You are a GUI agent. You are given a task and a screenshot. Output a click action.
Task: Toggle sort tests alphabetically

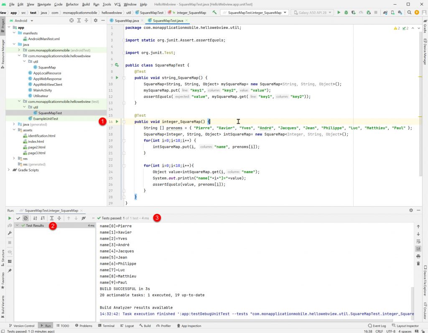tap(35, 218)
